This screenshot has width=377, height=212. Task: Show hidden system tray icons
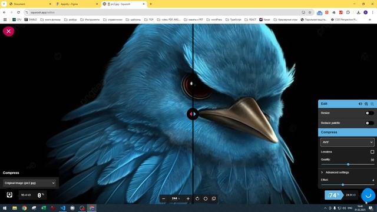[x=325, y=208]
